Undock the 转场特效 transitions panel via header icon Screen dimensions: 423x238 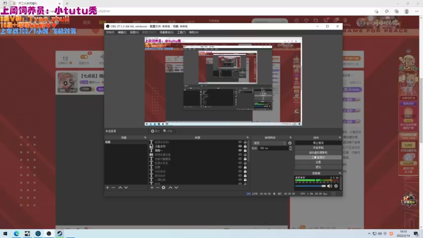point(290,138)
